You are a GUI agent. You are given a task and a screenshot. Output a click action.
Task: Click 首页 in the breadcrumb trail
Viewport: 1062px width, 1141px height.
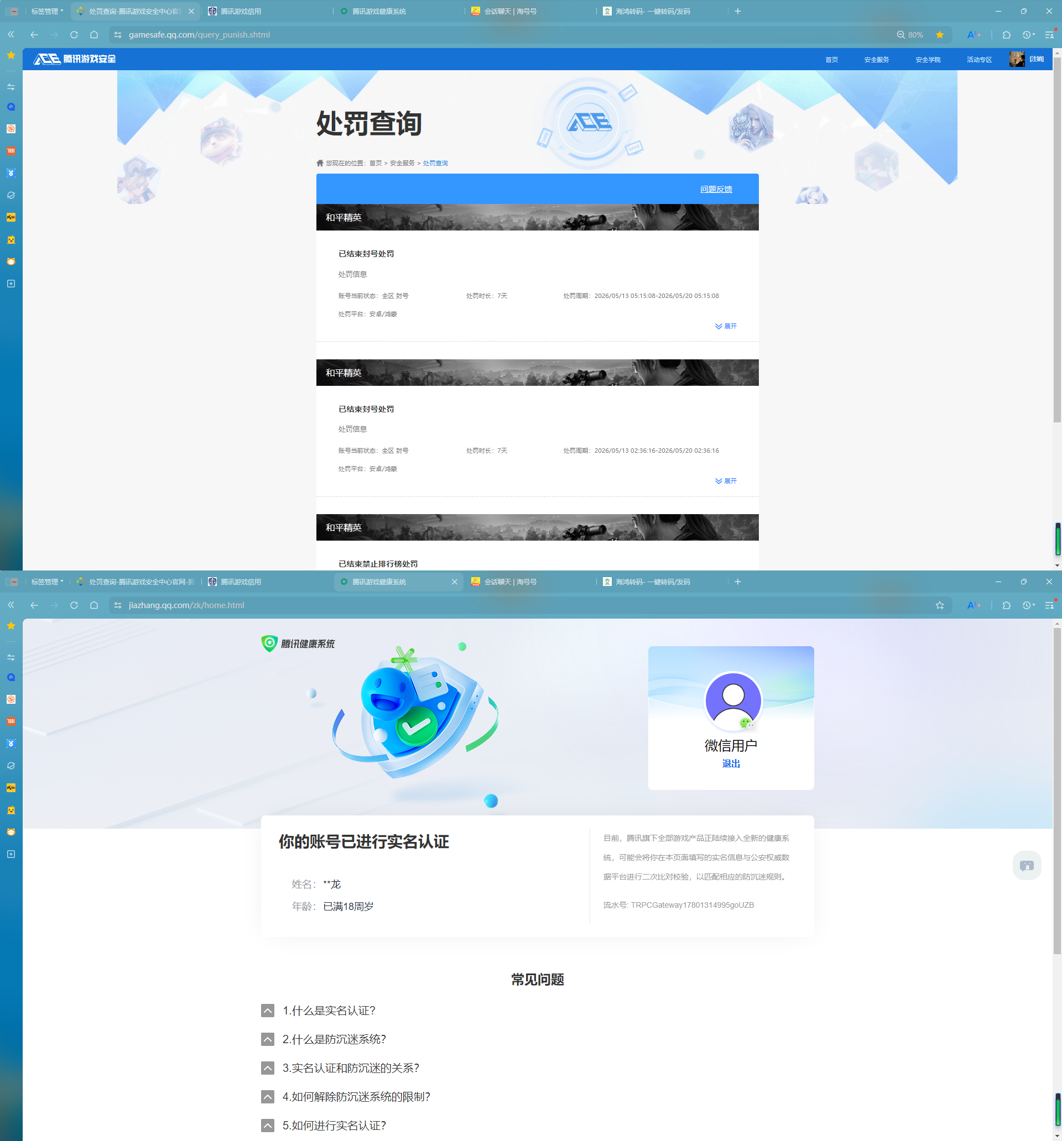[376, 163]
